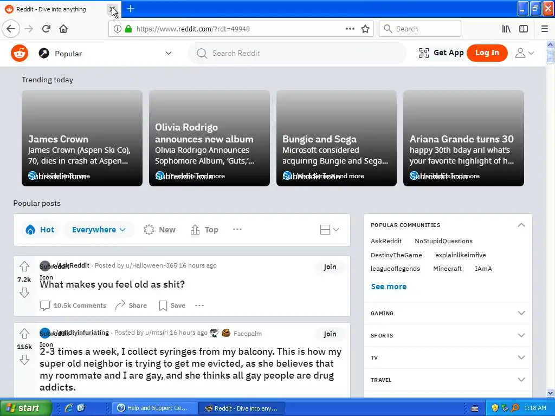Open the James Crown trending card
This screenshot has height=416, width=555.
coord(82,138)
